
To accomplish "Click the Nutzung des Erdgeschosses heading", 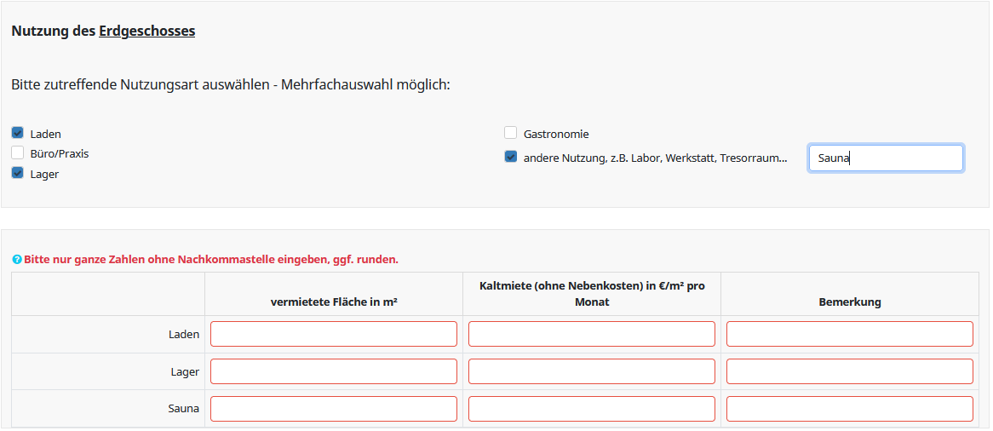I will pos(103,32).
